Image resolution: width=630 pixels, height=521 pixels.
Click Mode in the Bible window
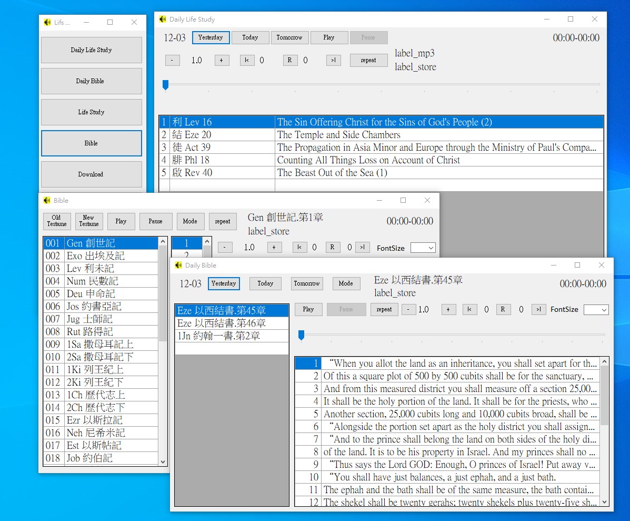[191, 221]
